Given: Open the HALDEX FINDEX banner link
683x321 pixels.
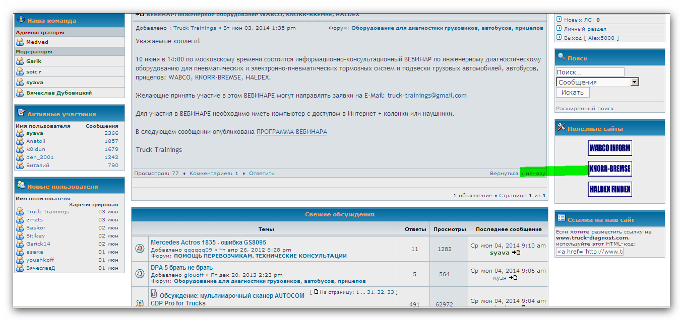Looking at the screenshot, I should click(610, 189).
